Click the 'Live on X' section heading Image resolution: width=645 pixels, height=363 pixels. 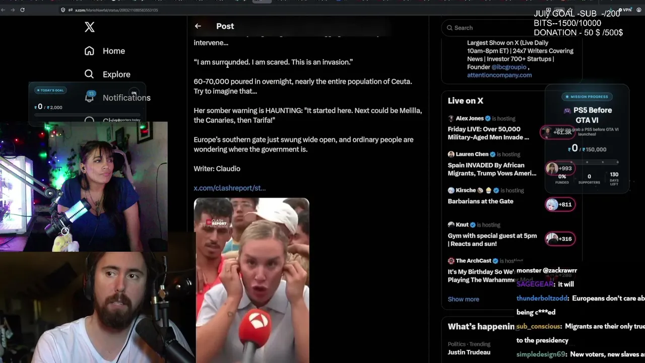point(466,101)
